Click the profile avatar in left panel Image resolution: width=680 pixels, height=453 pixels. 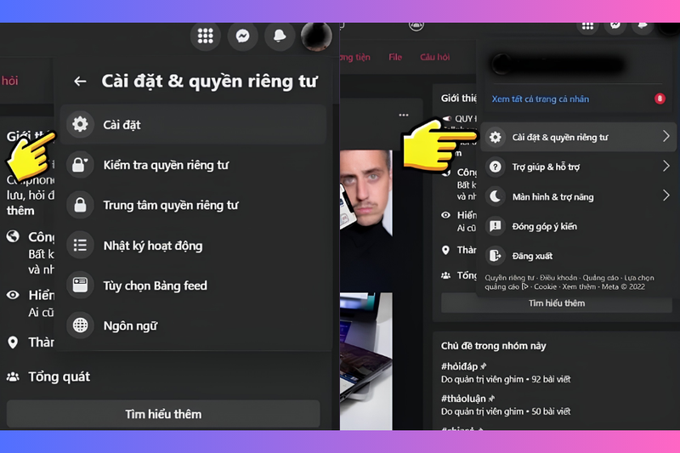316,36
